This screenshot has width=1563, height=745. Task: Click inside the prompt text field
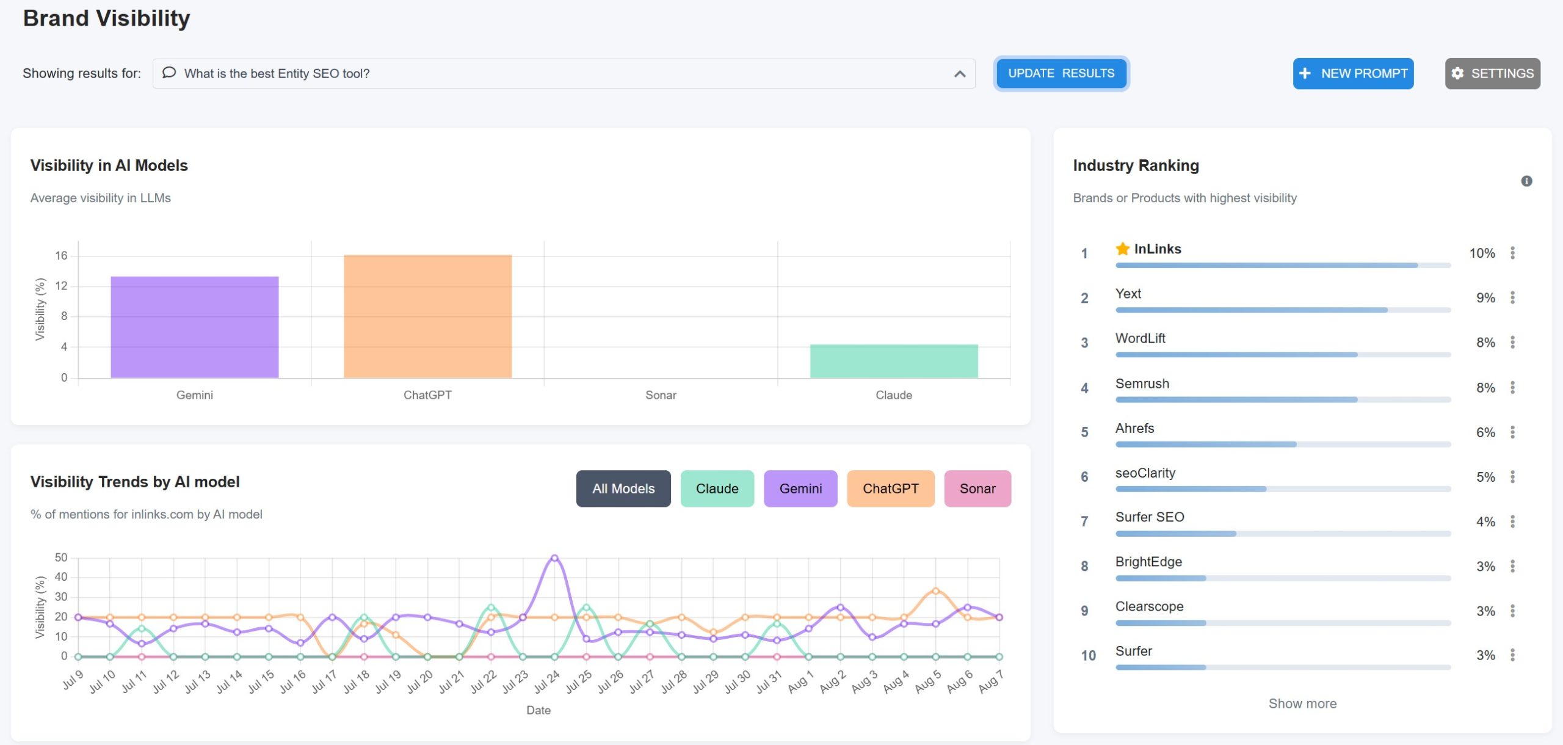488,73
